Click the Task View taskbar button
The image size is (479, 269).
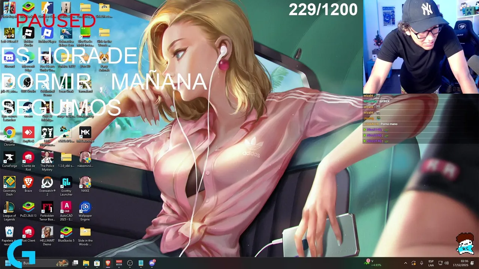75,263
